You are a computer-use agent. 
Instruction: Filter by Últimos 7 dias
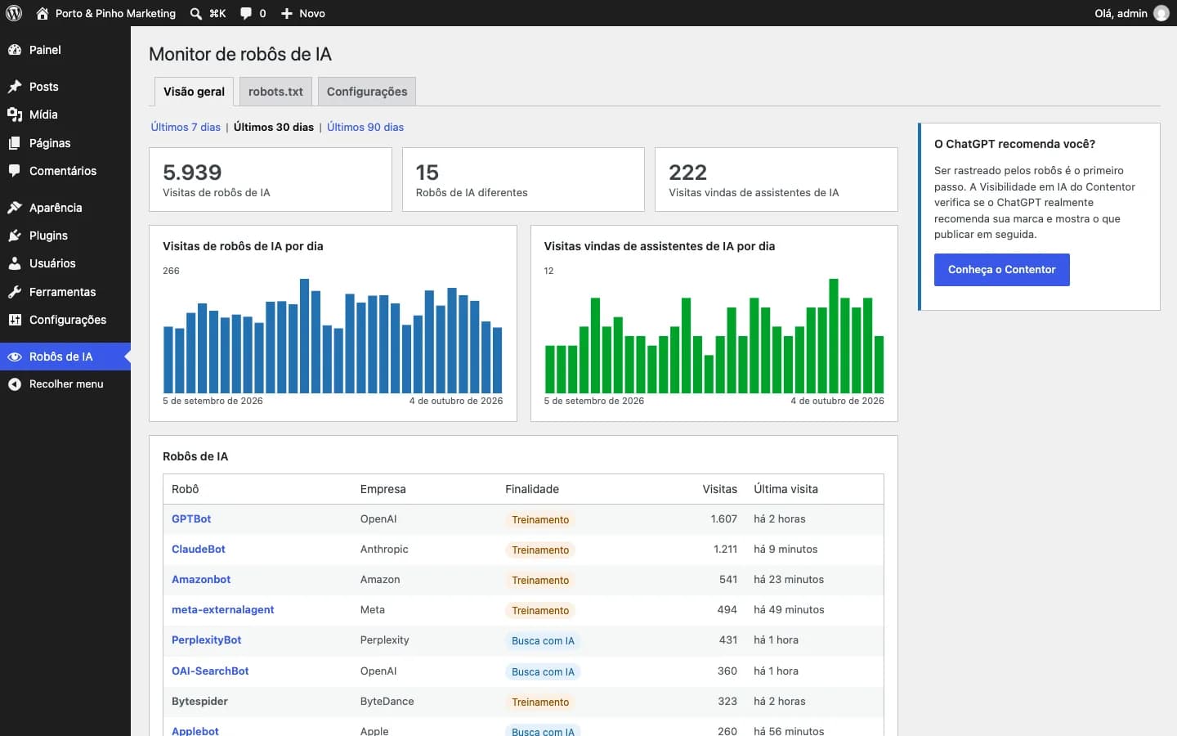[x=186, y=127]
